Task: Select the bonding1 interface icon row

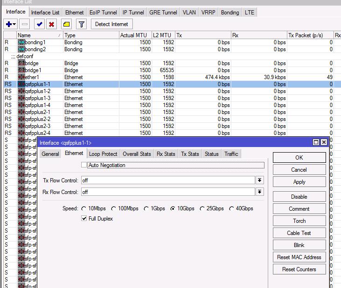Action: point(21,42)
